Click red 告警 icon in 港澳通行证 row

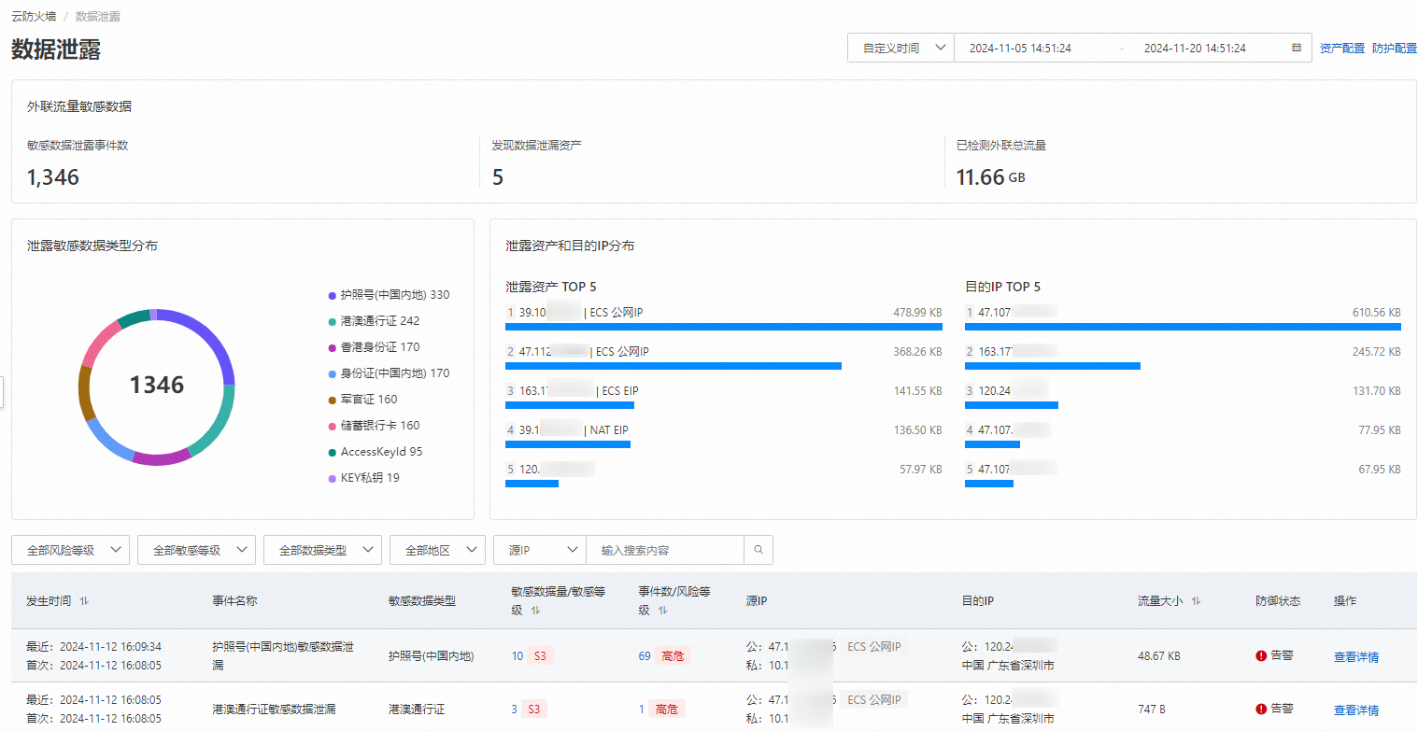pos(1261,709)
